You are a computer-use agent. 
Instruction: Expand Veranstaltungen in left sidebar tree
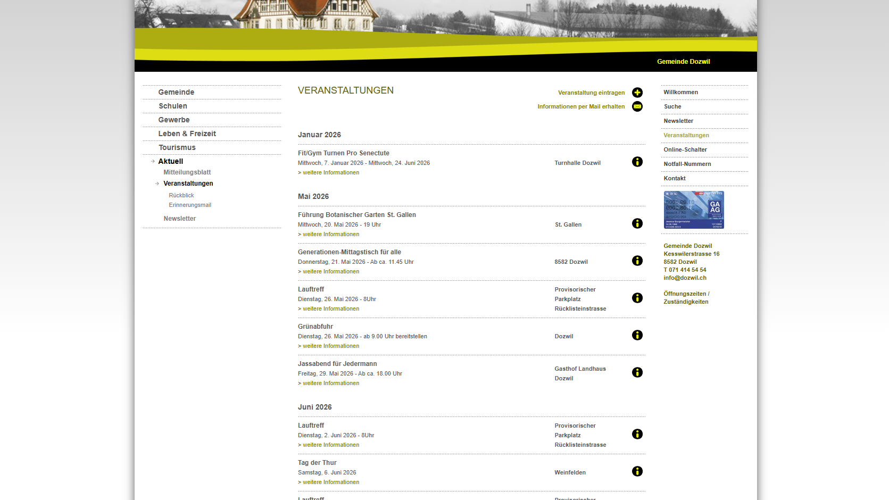pyautogui.click(x=188, y=184)
